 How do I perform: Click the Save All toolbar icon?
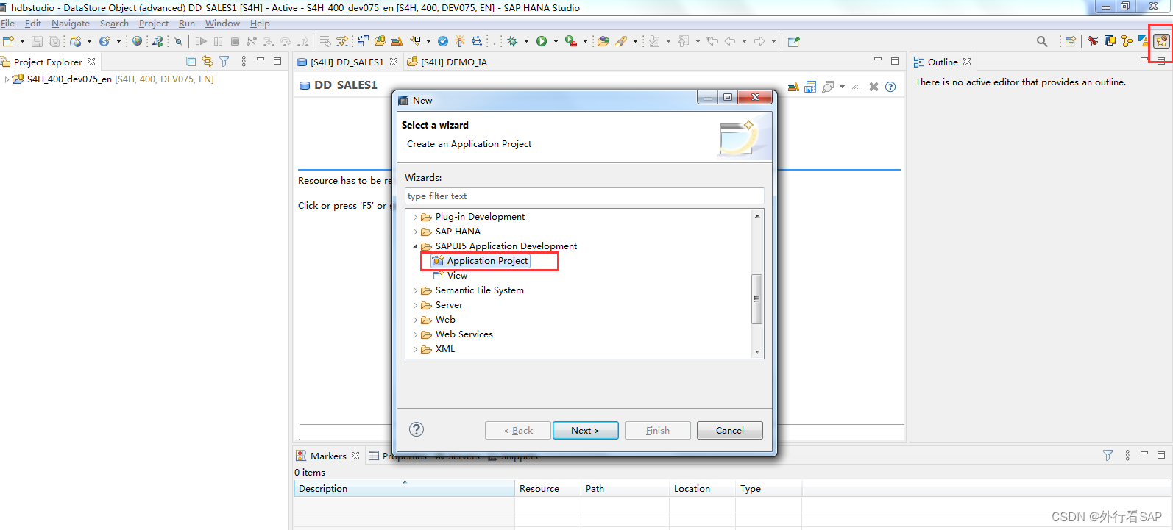point(54,41)
